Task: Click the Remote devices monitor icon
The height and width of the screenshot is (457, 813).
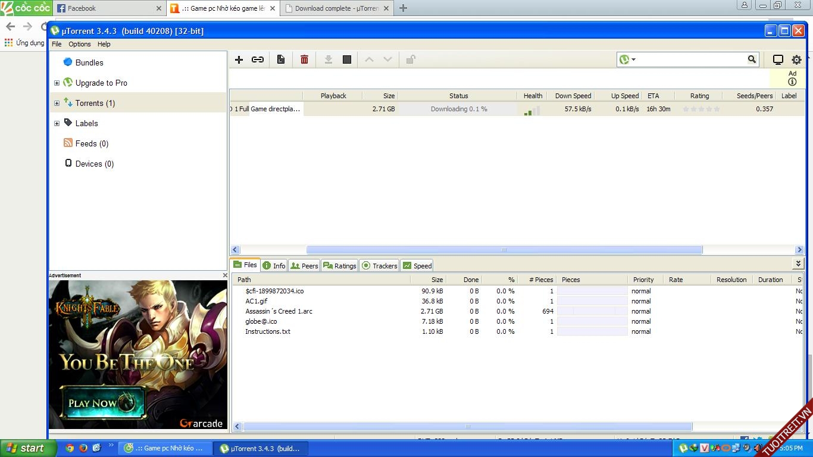Action: pos(778,60)
